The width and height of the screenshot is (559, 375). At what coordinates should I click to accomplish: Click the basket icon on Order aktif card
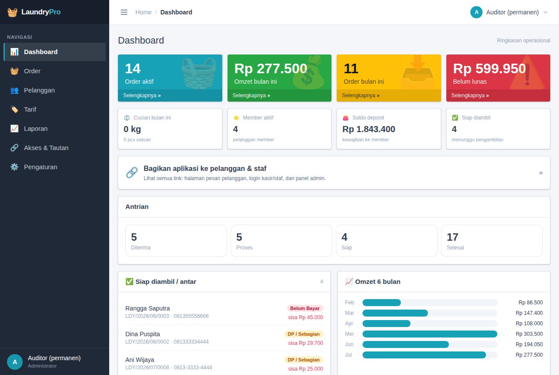tap(199, 73)
